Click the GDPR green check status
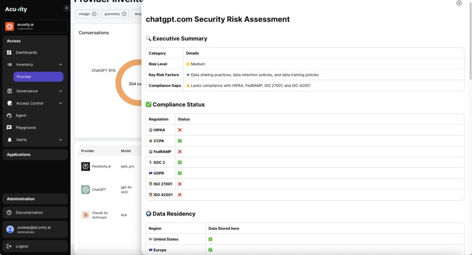Image resolution: width=472 pixels, height=255 pixels. pos(180,173)
